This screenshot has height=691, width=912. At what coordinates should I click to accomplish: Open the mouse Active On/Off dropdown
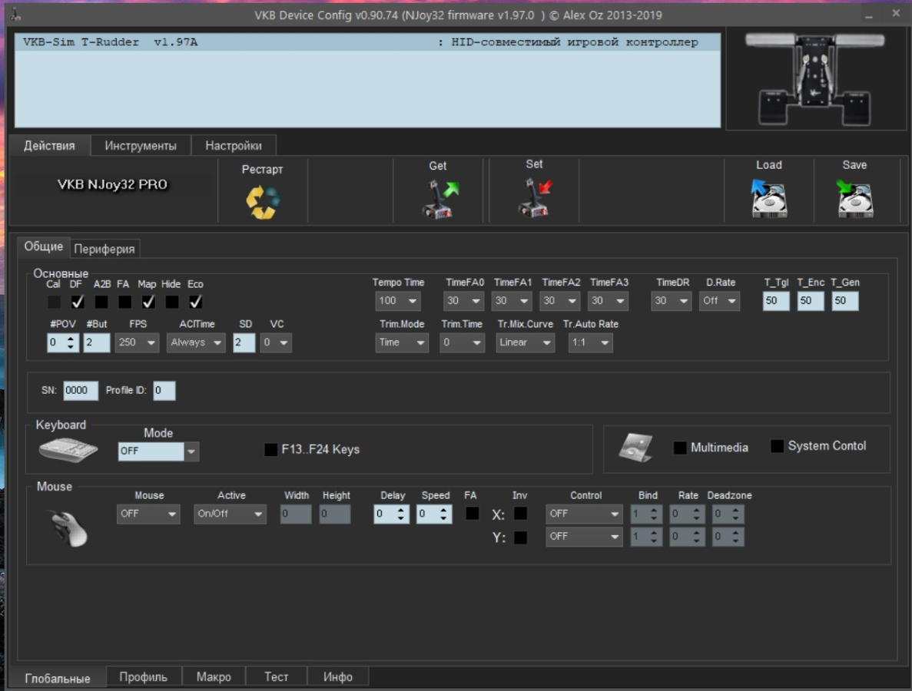click(230, 514)
